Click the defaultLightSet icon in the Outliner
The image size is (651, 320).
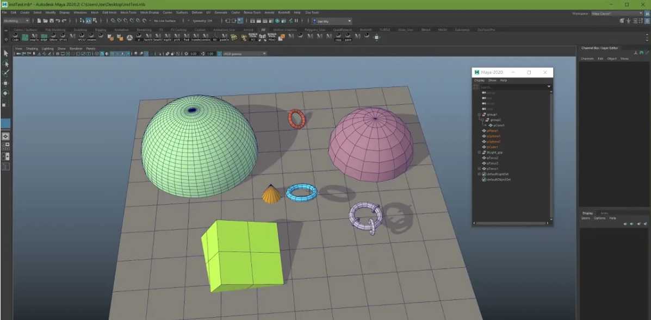pos(483,174)
